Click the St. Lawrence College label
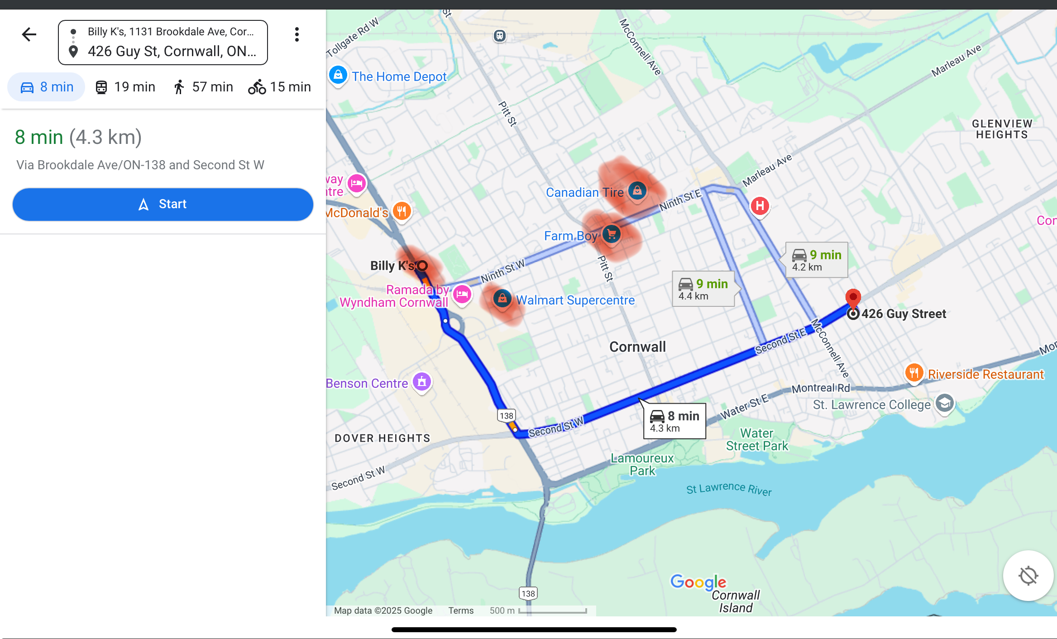 (x=872, y=405)
